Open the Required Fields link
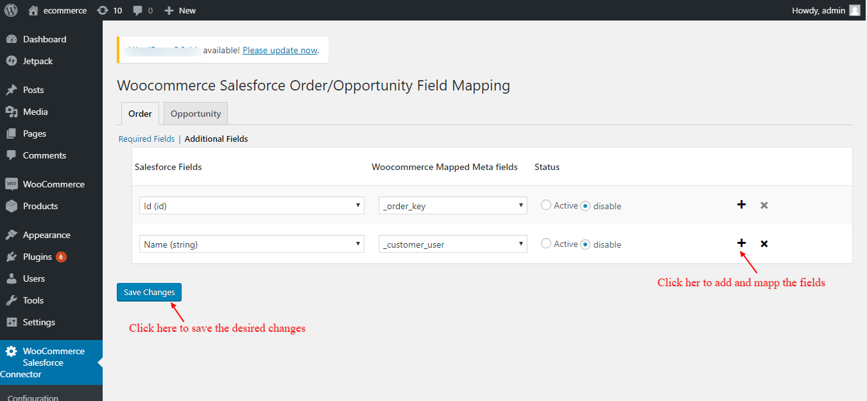The height and width of the screenshot is (401, 867). 146,139
